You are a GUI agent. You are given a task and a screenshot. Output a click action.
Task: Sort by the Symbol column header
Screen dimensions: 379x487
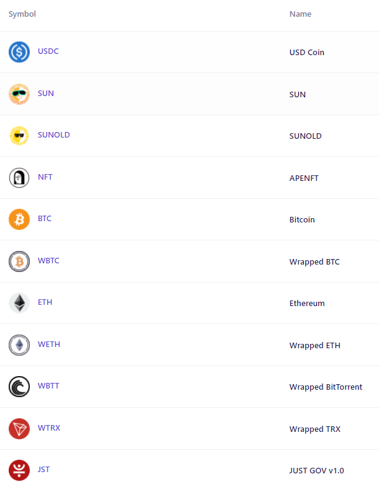click(x=22, y=14)
